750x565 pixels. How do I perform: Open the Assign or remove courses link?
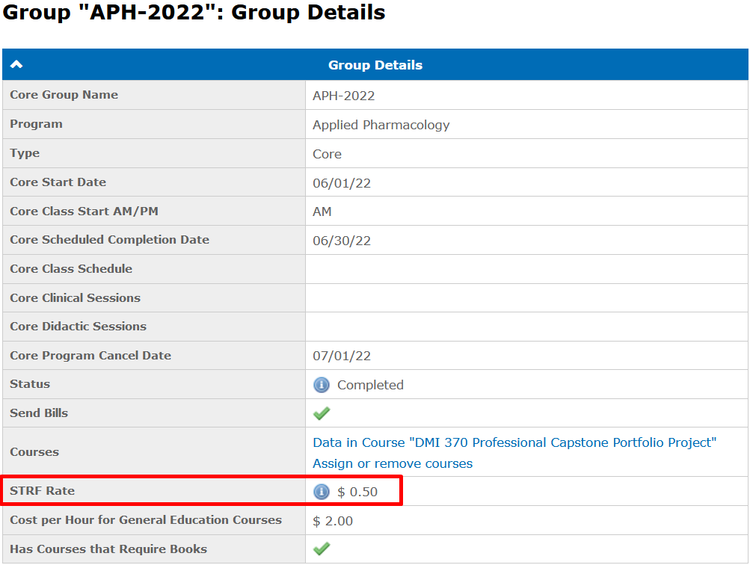pos(393,463)
